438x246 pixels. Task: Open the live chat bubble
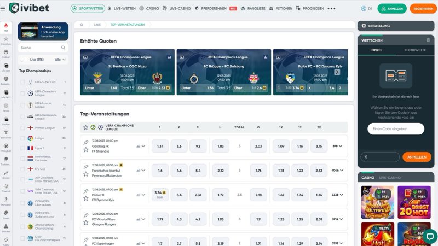point(429,236)
